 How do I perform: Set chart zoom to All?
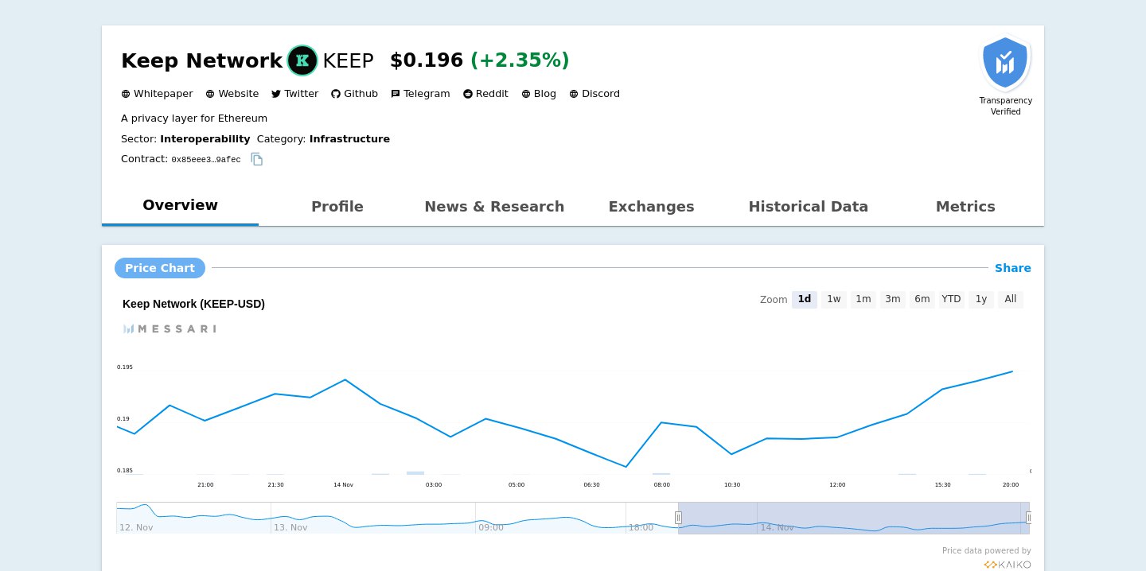coord(1011,299)
